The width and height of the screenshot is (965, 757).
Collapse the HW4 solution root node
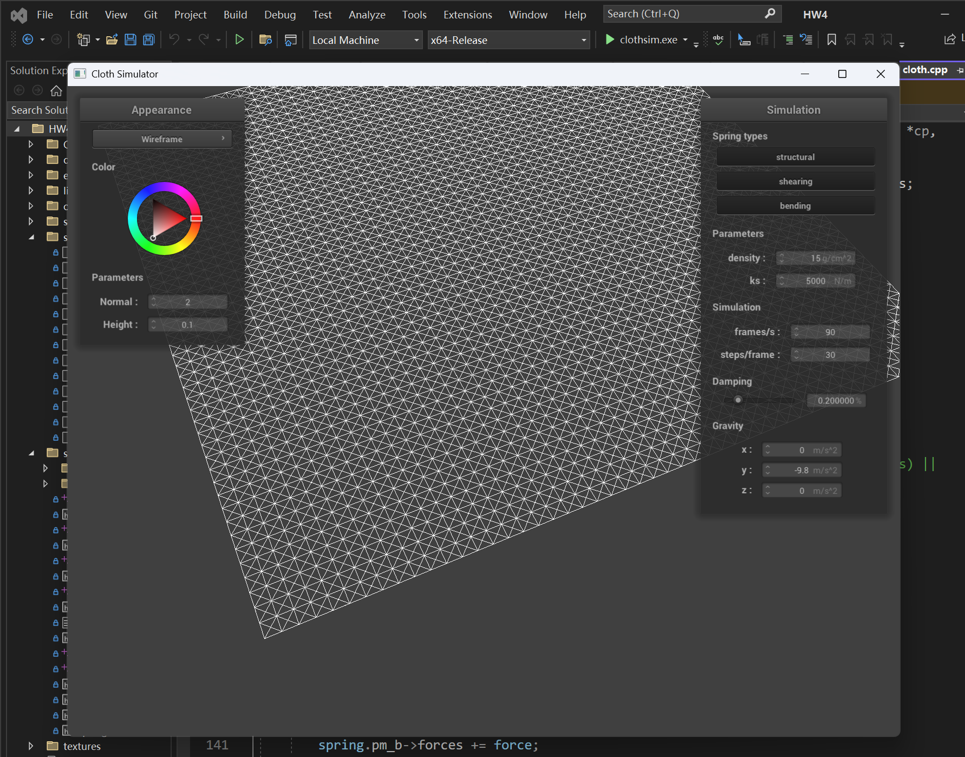[x=17, y=129]
